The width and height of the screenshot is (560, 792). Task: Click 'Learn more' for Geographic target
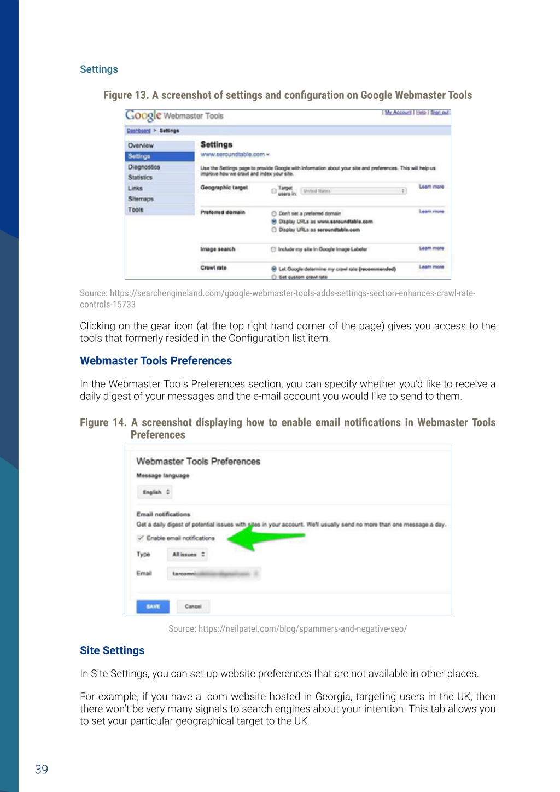[431, 187]
